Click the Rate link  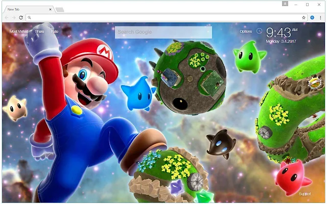pyautogui.click(x=55, y=32)
